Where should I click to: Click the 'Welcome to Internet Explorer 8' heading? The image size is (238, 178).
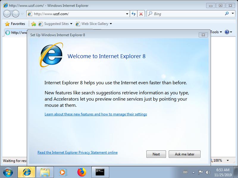107,56
